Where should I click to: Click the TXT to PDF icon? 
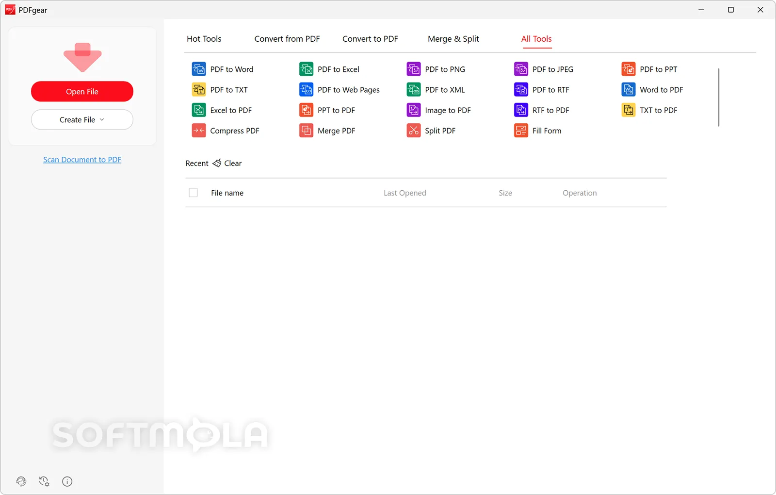pyautogui.click(x=629, y=110)
